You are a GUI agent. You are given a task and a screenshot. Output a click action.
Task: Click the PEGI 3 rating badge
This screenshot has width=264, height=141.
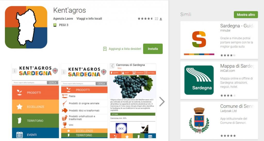point(55,25)
